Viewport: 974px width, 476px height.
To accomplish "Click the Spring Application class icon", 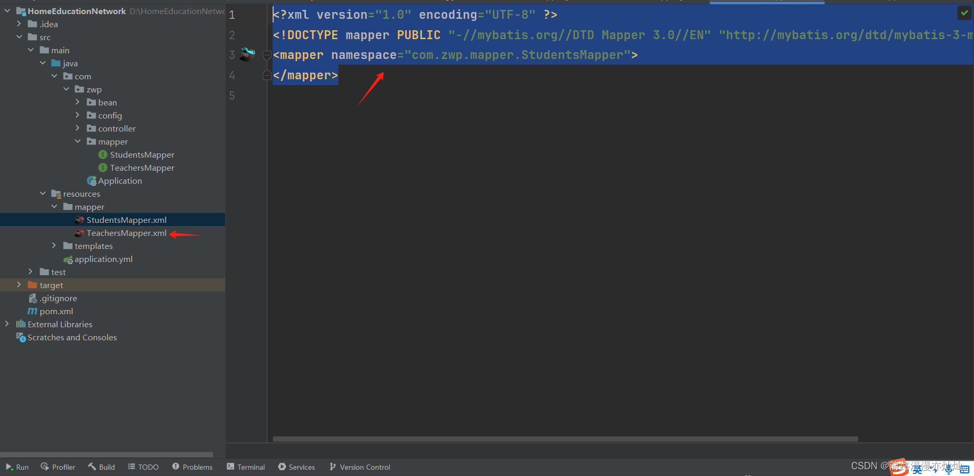I will [x=91, y=181].
